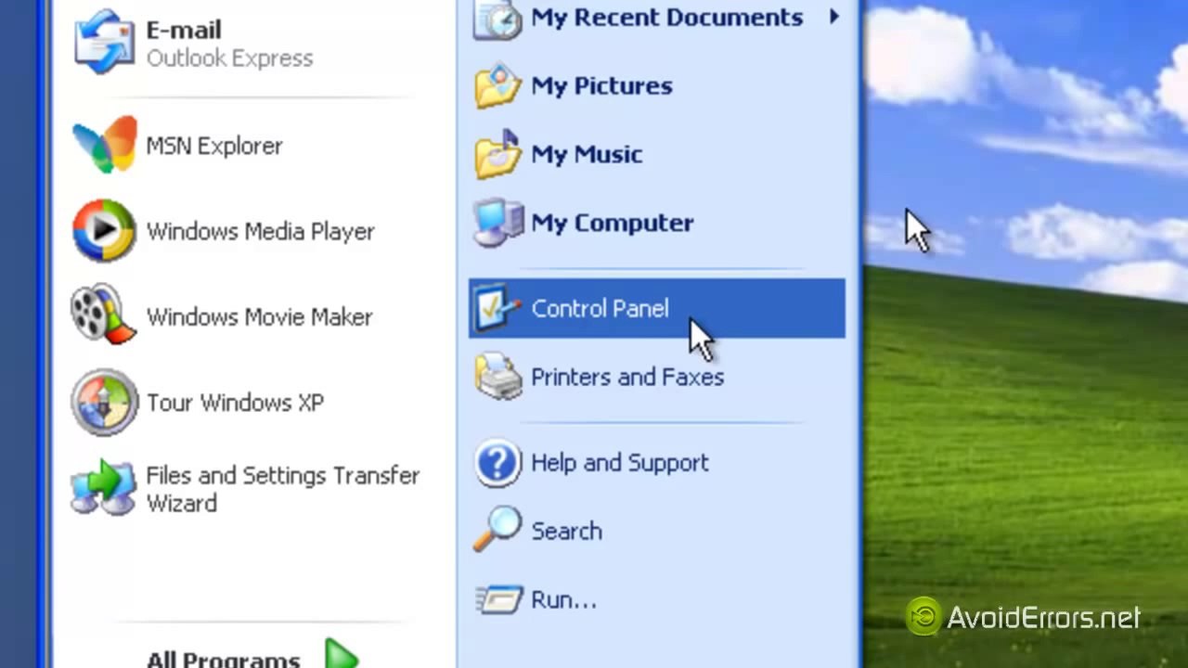Choose the Run... text entry
1188x668 pixels.
pyautogui.click(x=563, y=600)
